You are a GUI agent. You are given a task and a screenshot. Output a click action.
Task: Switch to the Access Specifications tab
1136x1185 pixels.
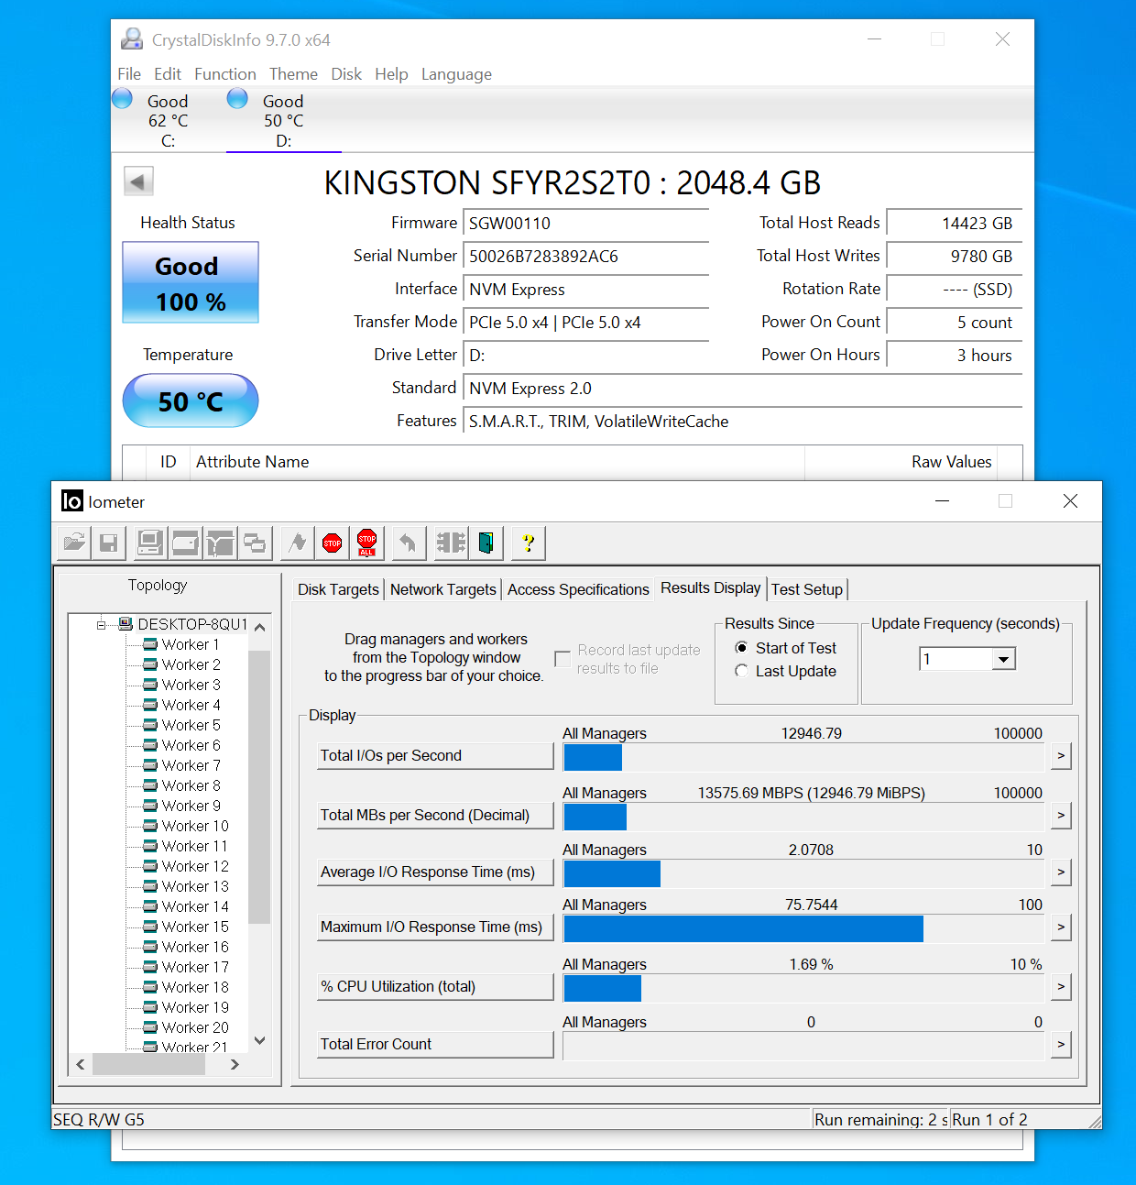[x=578, y=589]
